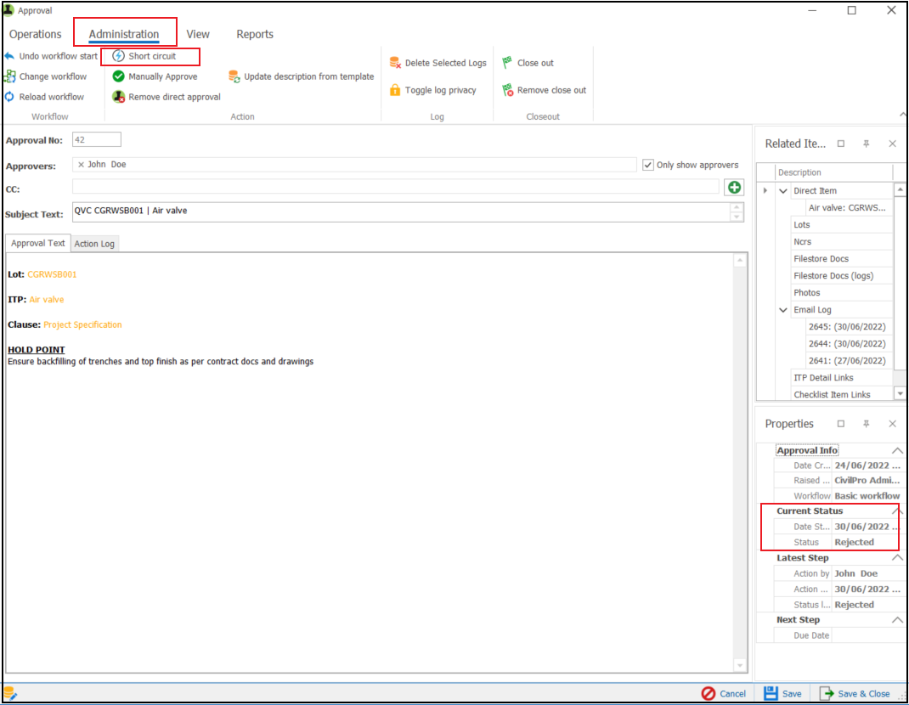Click into the Subject Text field
The image size is (909, 705).
pos(399,211)
